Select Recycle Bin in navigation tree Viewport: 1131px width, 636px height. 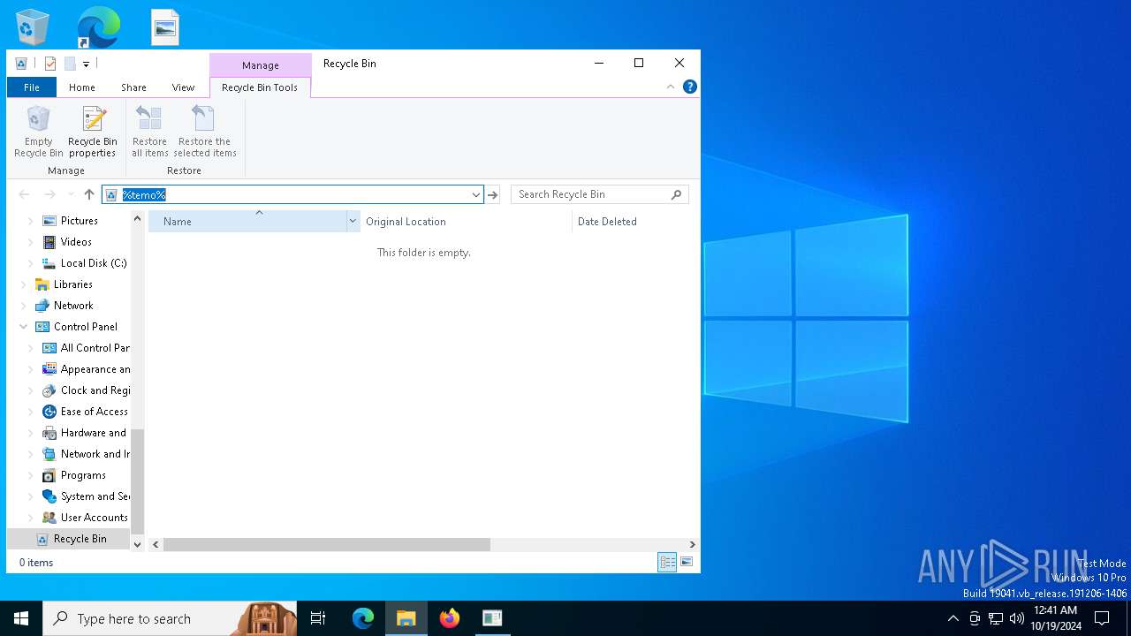(x=80, y=539)
